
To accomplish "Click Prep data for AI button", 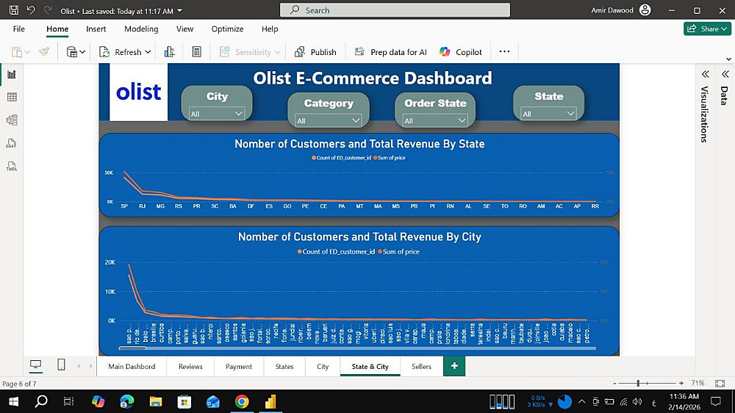I will (390, 52).
